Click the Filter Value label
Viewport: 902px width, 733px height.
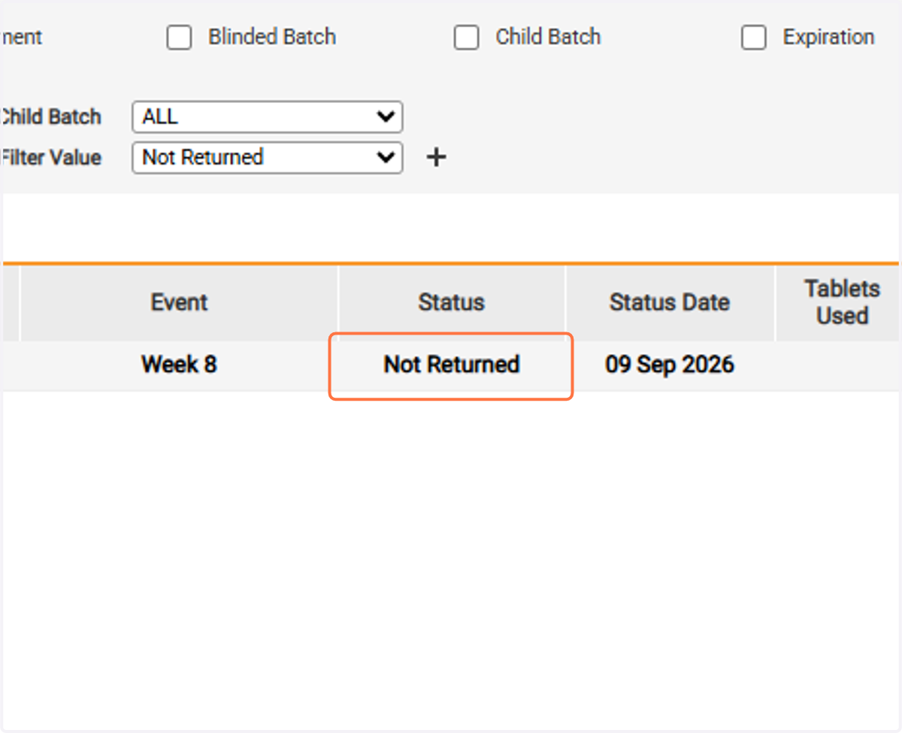click(50, 158)
